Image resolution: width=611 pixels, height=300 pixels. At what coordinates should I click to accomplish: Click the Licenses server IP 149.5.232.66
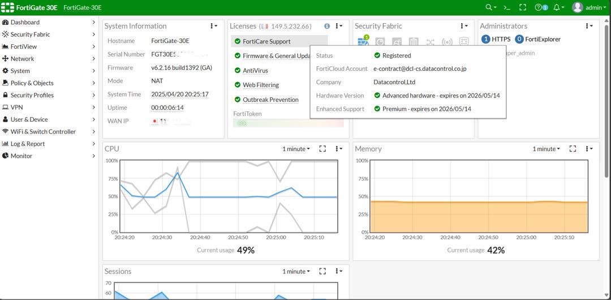[291, 26]
